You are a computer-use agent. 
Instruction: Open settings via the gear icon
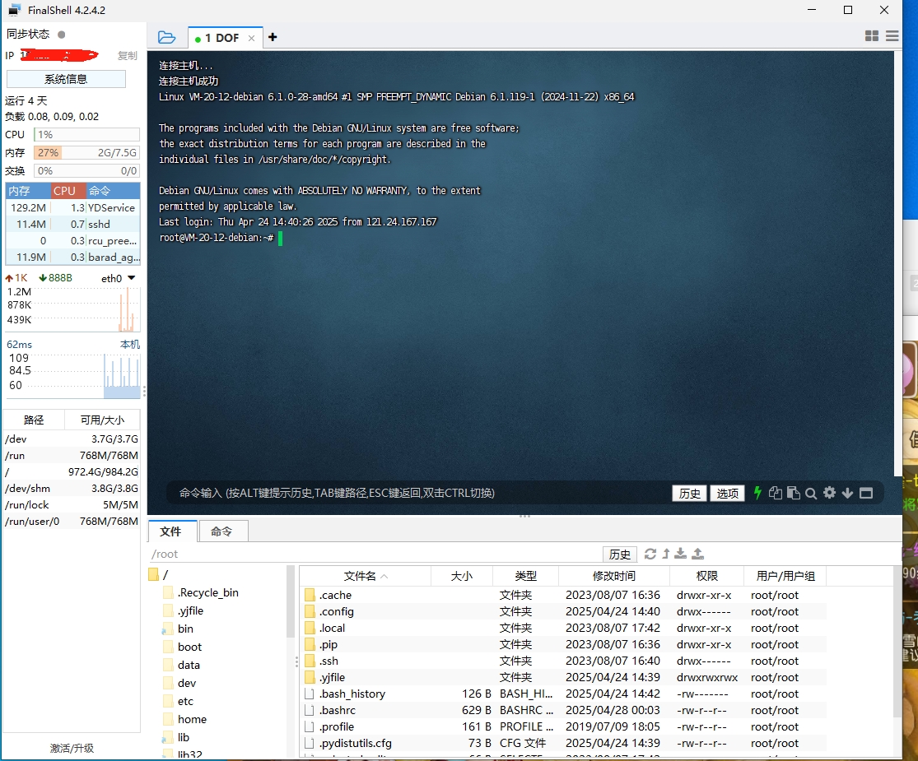click(829, 493)
